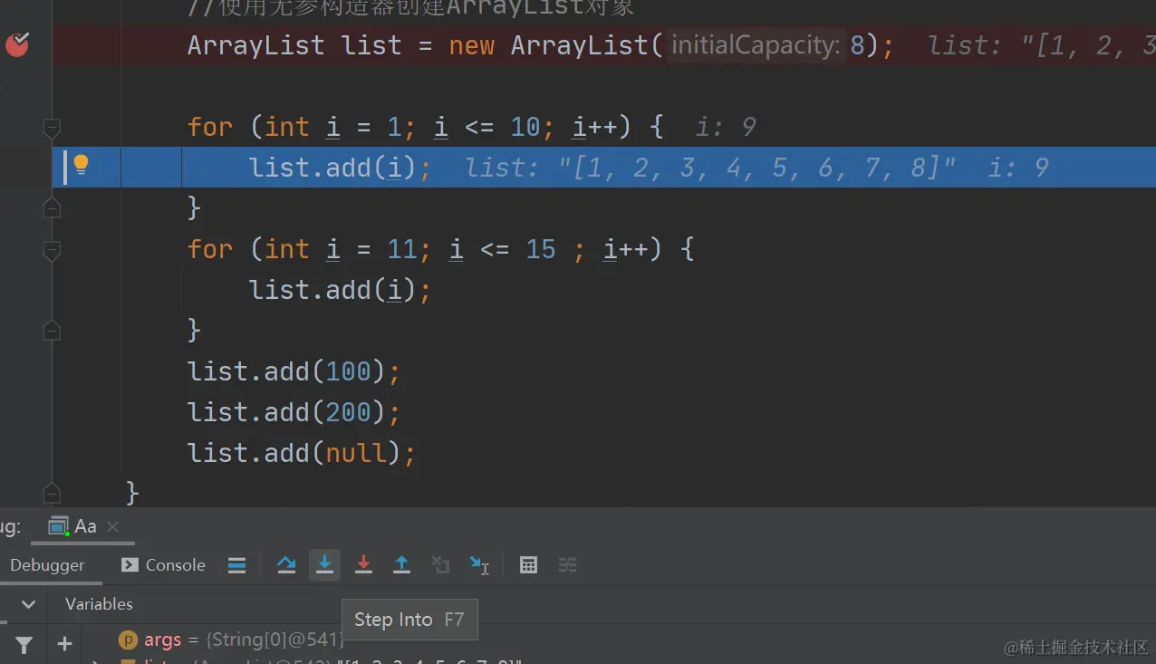Viewport: 1156px width, 664px height.
Task: Collapse the second for loop fold marker
Action: pyautogui.click(x=52, y=250)
